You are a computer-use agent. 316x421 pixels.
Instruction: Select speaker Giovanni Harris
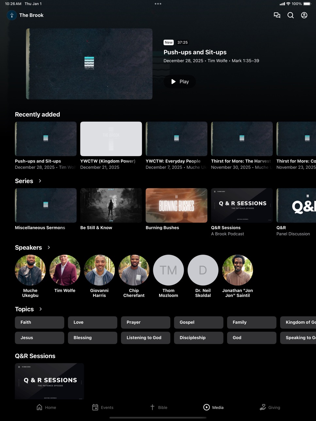tap(99, 276)
